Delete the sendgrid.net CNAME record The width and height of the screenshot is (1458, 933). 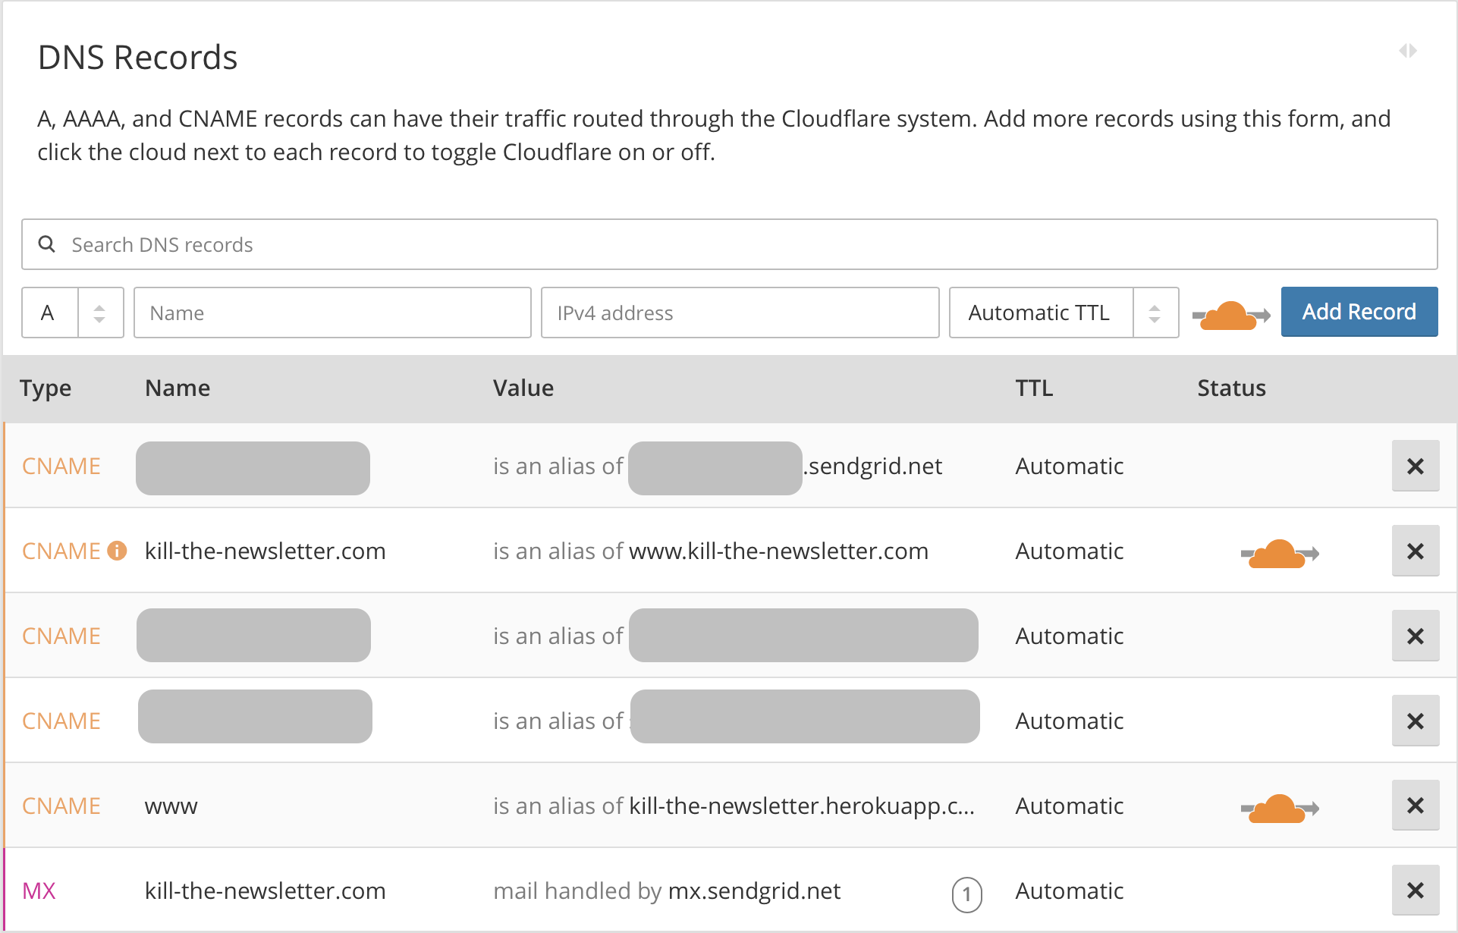click(1415, 466)
